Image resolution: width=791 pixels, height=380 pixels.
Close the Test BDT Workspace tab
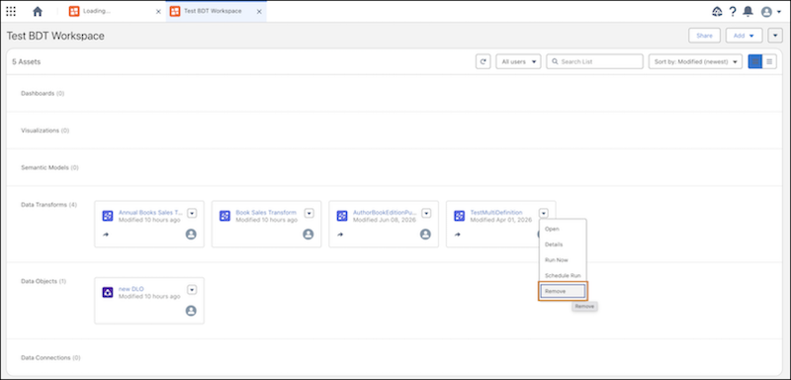click(259, 12)
